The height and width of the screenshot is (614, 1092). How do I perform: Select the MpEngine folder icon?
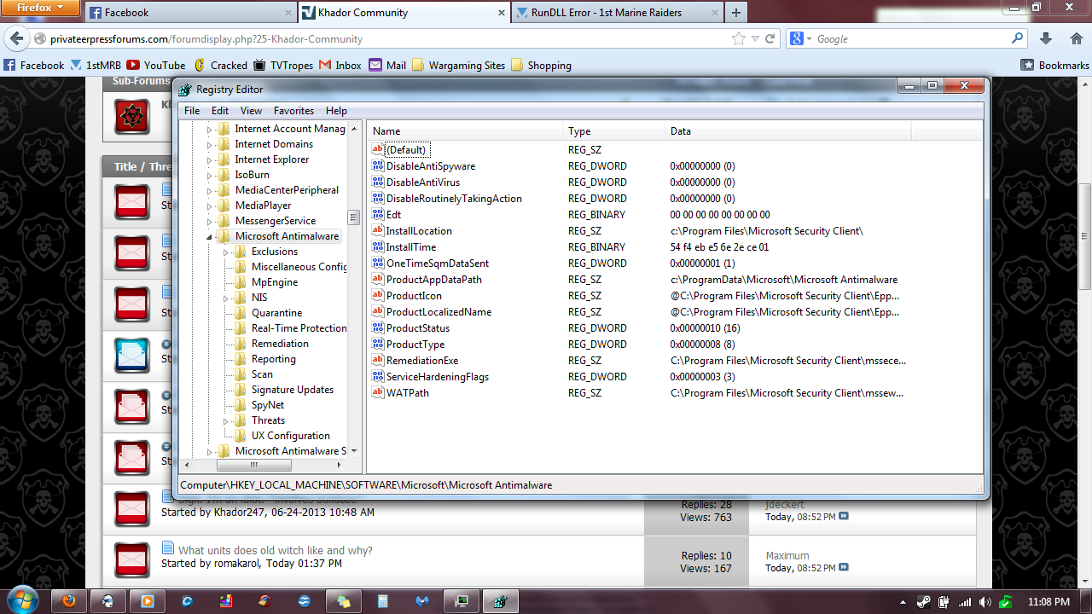point(241,282)
